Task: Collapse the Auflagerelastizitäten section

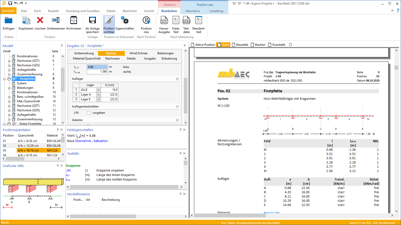Action: [x=177, y=106]
